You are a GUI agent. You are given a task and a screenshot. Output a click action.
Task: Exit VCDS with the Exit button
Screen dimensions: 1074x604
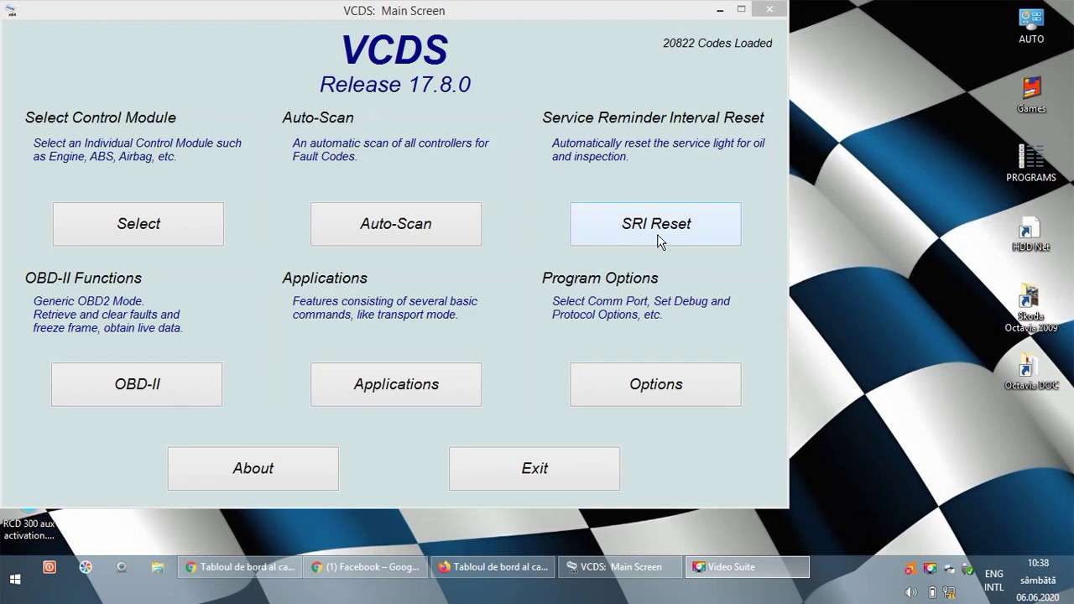[534, 468]
